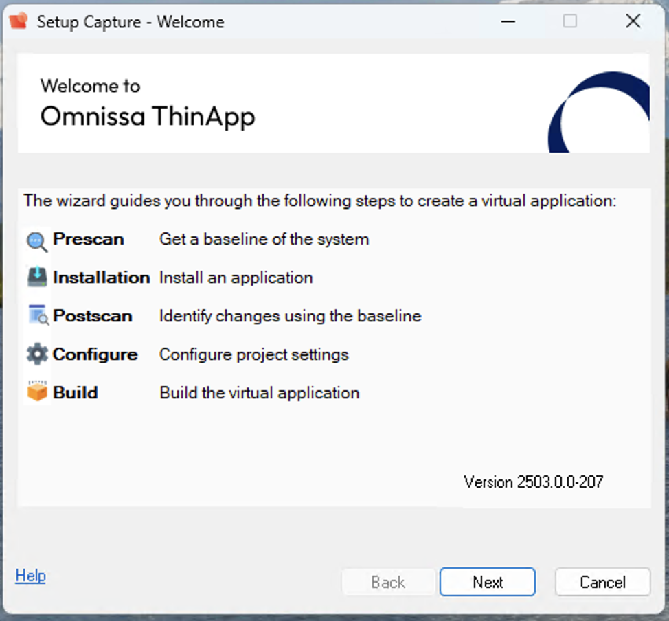Click the ThinApp icon in title bar
The height and width of the screenshot is (621, 669).
(x=19, y=22)
